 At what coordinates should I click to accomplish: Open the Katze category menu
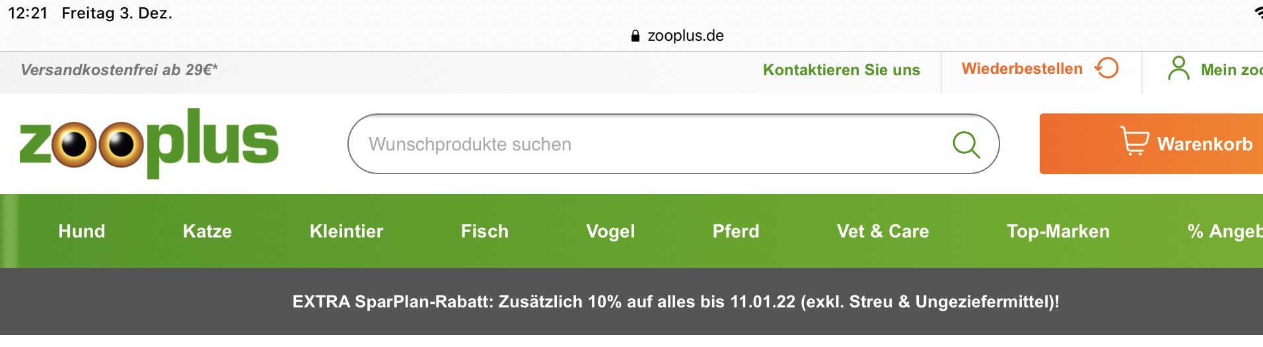(207, 232)
